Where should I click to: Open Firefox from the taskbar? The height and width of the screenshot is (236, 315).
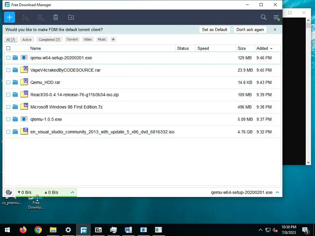pyautogui.click(x=23, y=230)
